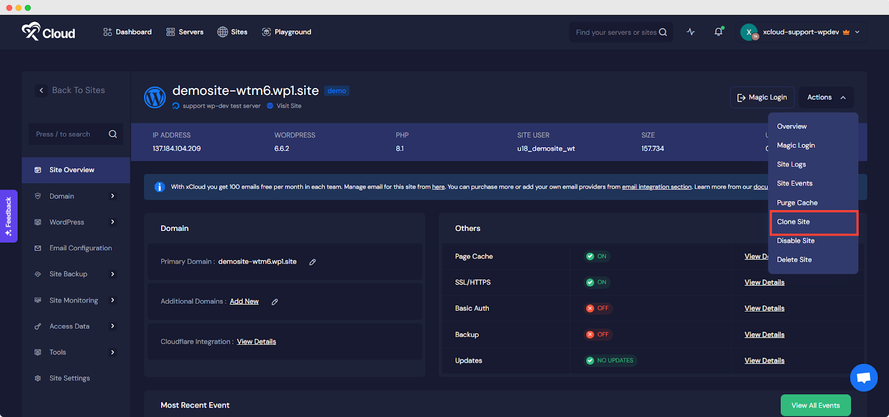Open Dashboard in top navigation
The image size is (889, 417).
pos(127,32)
